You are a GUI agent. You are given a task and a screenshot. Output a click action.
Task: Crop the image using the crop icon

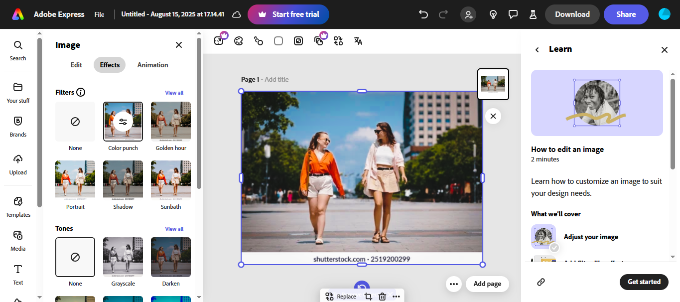click(368, 296)
